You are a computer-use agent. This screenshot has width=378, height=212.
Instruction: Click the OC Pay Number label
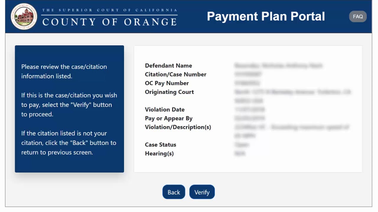click(x=167, y=83)
